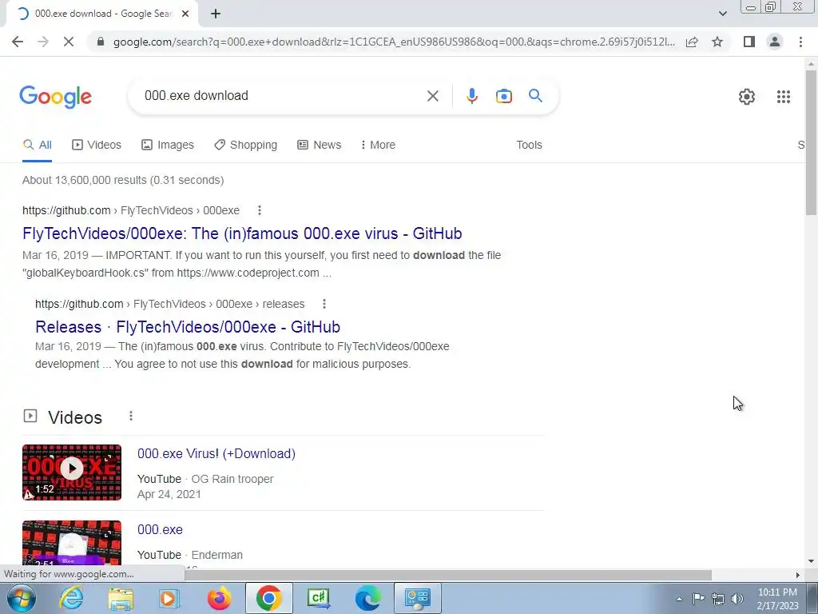This screenshot has height=614, width=818.
Task: Close the 000.exe download tab
Action: pos(185,14)
